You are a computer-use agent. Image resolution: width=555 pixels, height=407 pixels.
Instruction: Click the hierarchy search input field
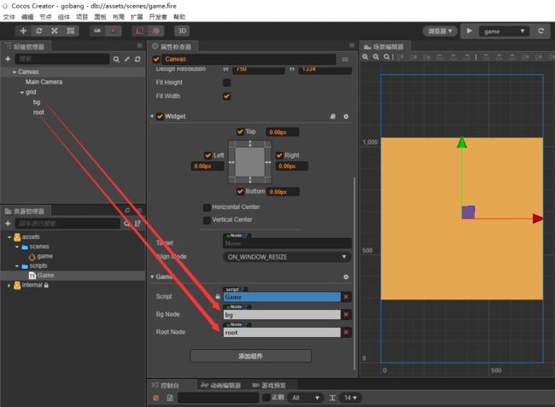pos(62,59)
